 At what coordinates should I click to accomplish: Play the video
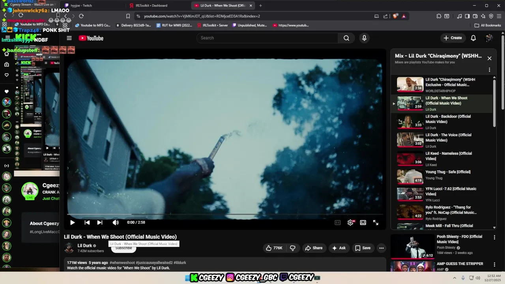73,222
